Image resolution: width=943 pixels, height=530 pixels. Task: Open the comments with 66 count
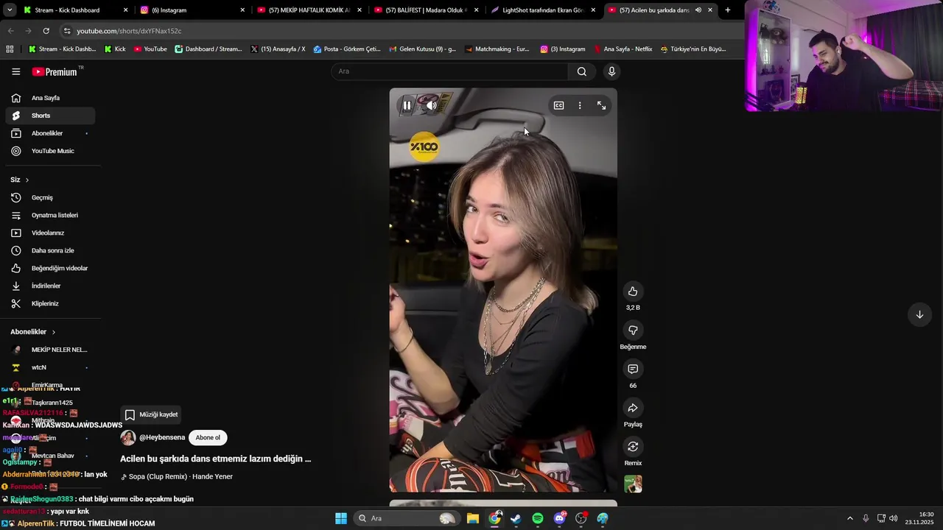pyautogui.click(x=633, y=369)
